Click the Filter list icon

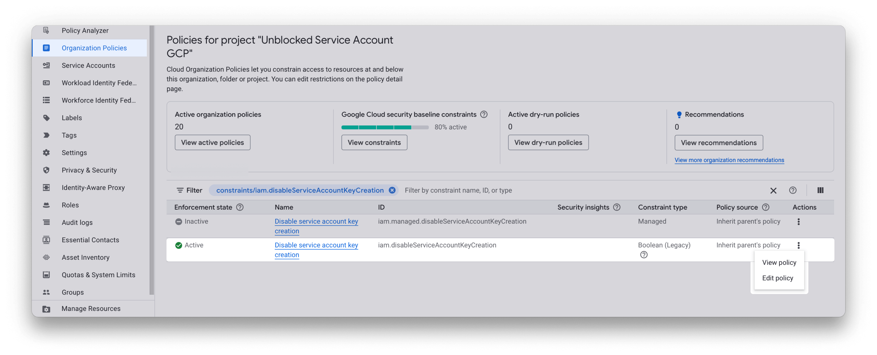pos(180,190)
